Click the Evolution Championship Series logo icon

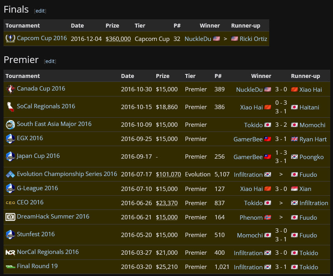10,174
